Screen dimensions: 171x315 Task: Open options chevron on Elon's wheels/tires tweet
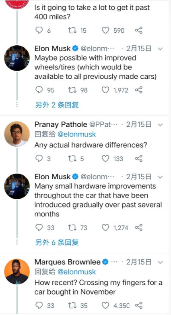point(160,49)
